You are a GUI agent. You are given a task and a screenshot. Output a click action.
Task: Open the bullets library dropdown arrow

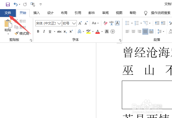[x=132, y=23]
